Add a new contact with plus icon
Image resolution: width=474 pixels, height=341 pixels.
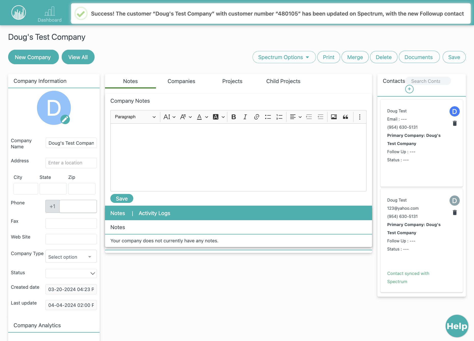tap(409, 89)
